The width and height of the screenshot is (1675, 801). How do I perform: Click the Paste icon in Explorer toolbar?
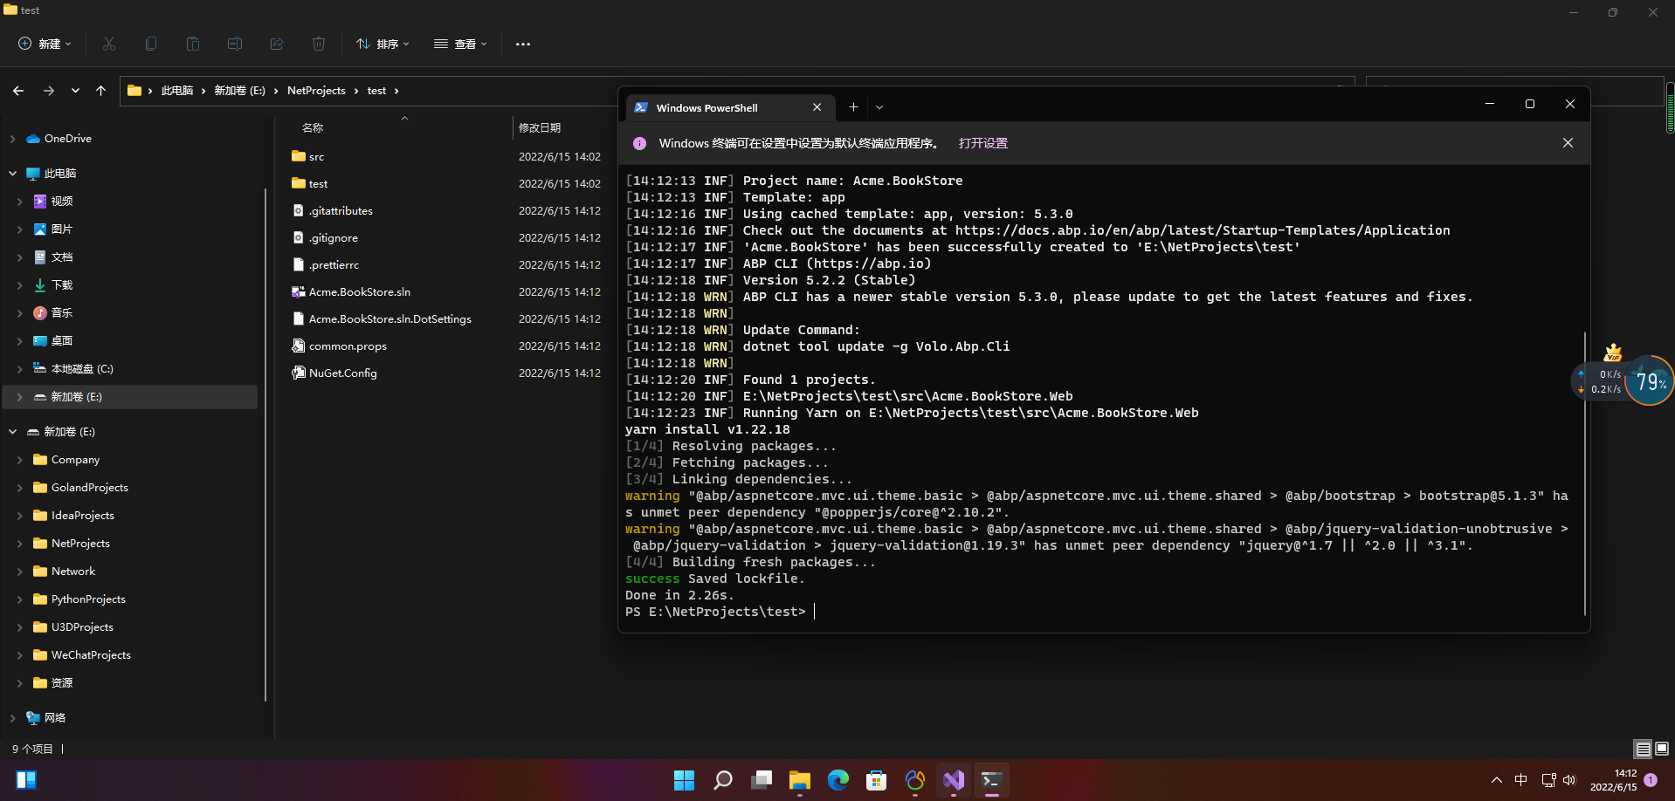pyautogui.click(x=193, y=44)
